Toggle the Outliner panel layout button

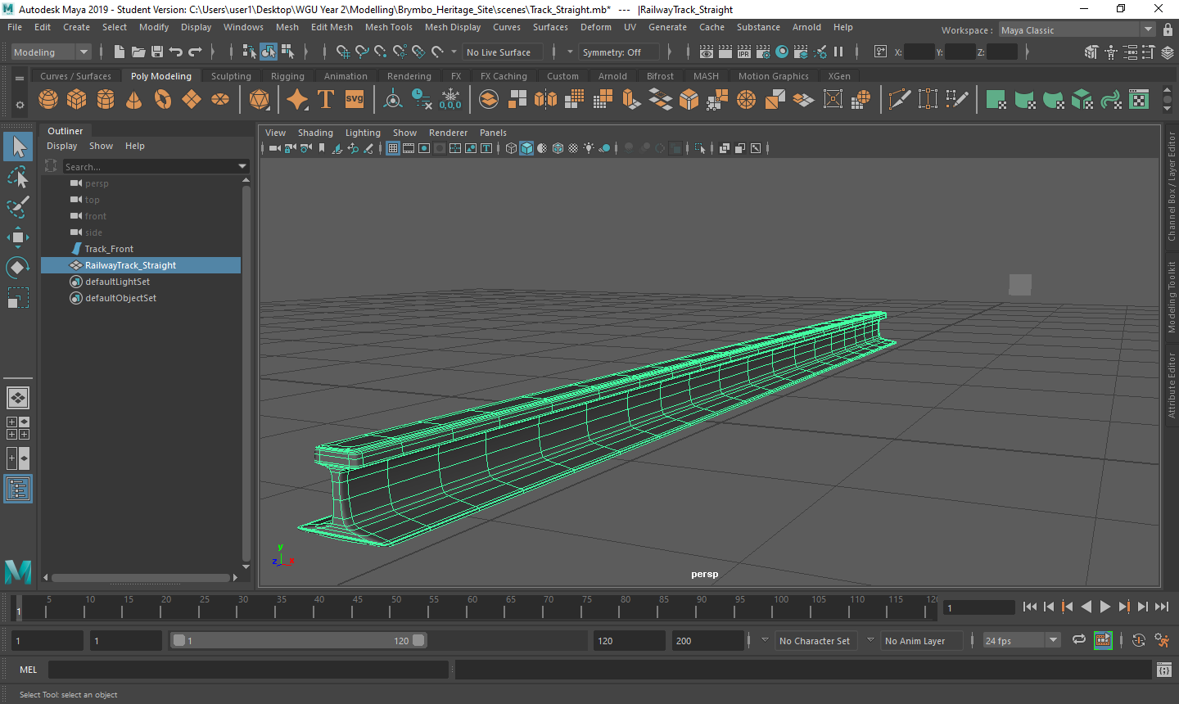point(18,489)
